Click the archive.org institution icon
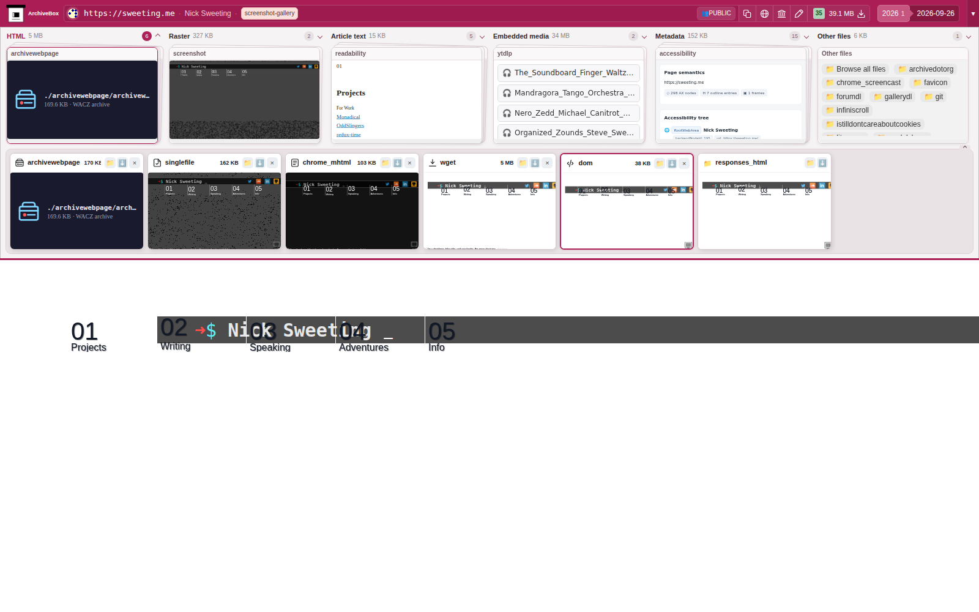Screen dimensions: 979x612 click(x=781, y=13)
